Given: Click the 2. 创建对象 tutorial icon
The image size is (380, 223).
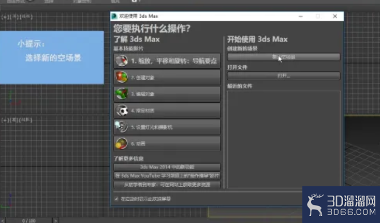Looking at the screenshot, I should coord(122,77).
